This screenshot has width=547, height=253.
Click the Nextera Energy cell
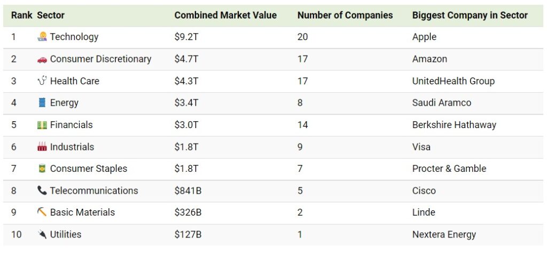click(444, 234)
